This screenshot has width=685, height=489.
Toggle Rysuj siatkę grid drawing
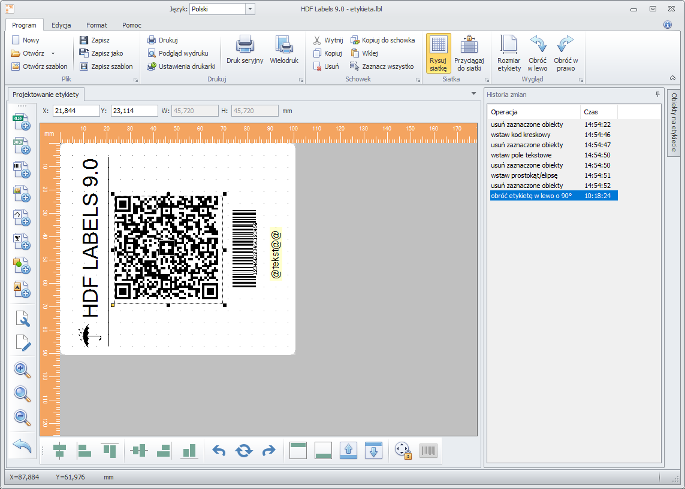coord(438,53)
